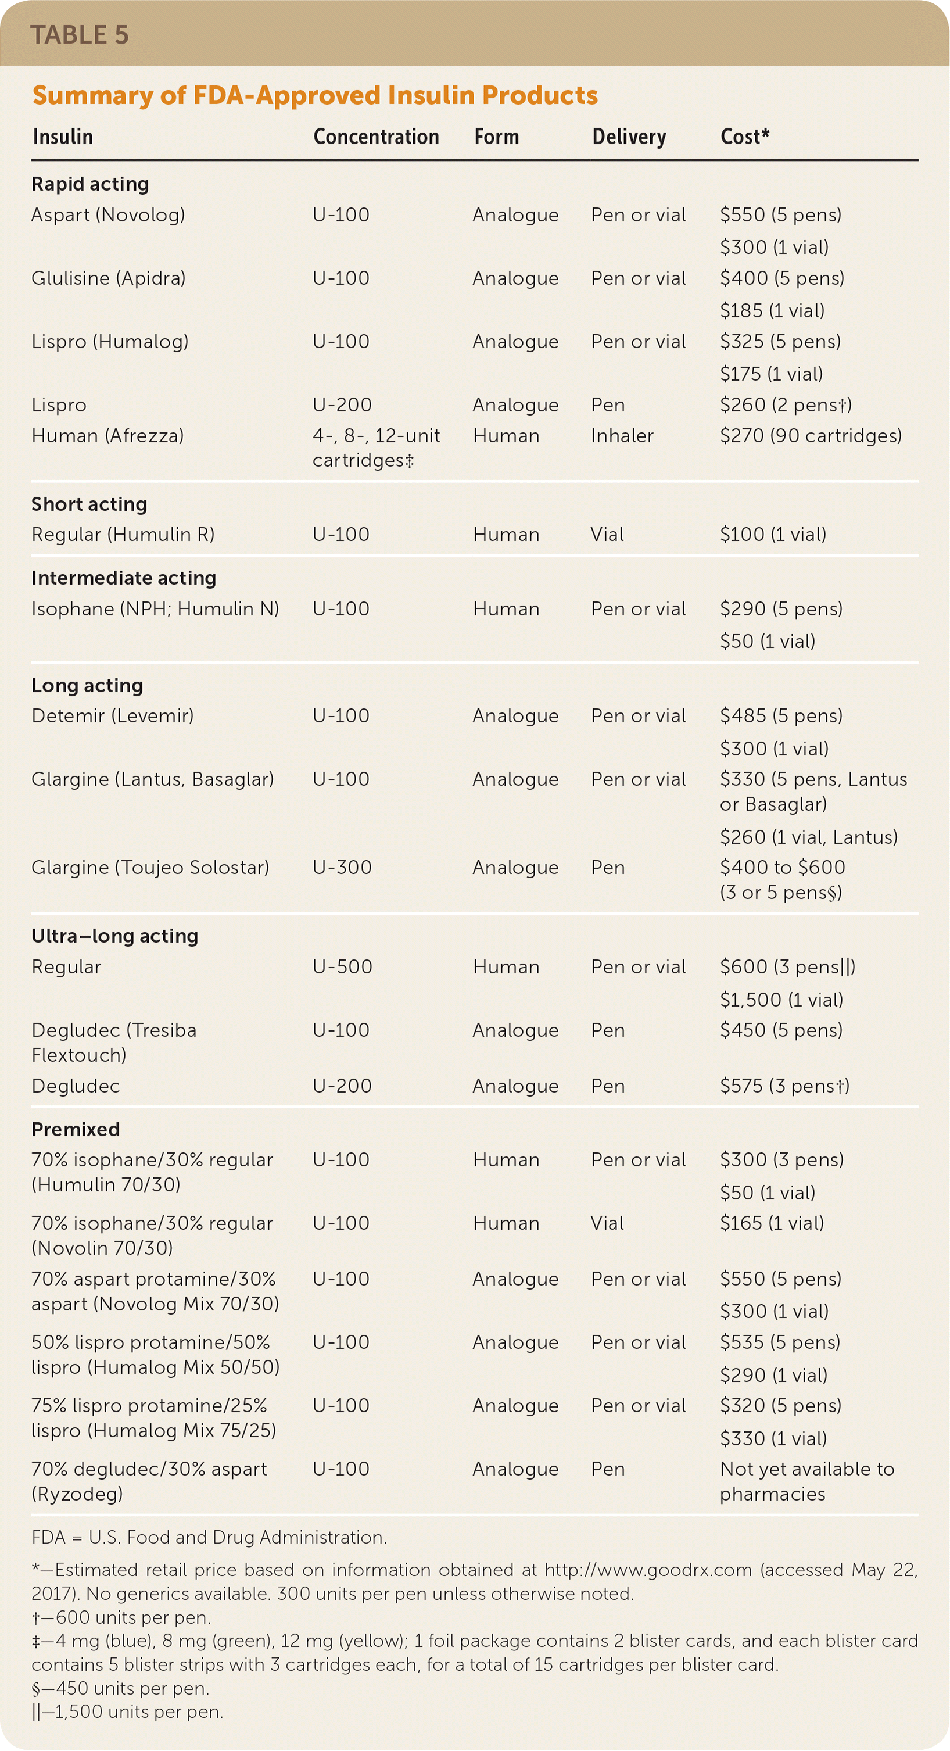Click the $270 (90 cartridges) cost cell
950x1751 pixels.
click(811, 436)
